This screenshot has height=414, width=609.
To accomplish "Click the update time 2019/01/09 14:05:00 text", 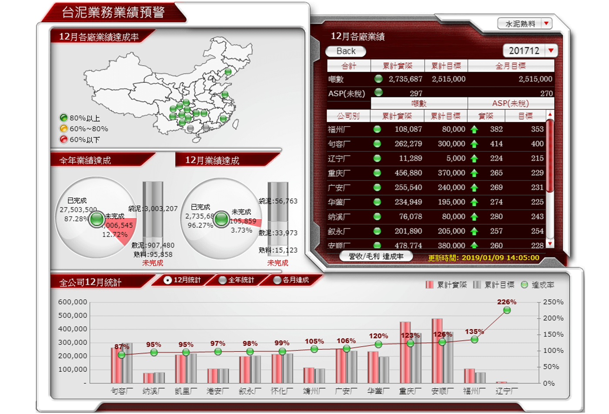I will point(501,257).
